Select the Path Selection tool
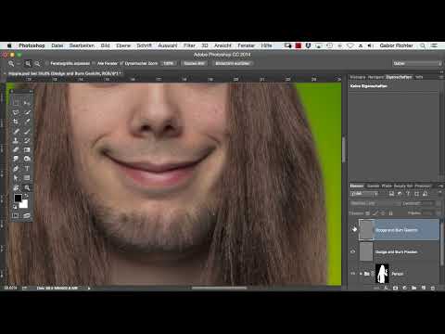This screenshot has height=334, width=445. tap(16, 178)
